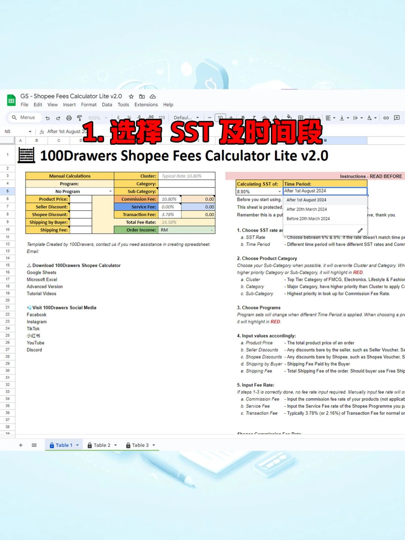Click the Redo arrow in toolbar

(58, 118)
